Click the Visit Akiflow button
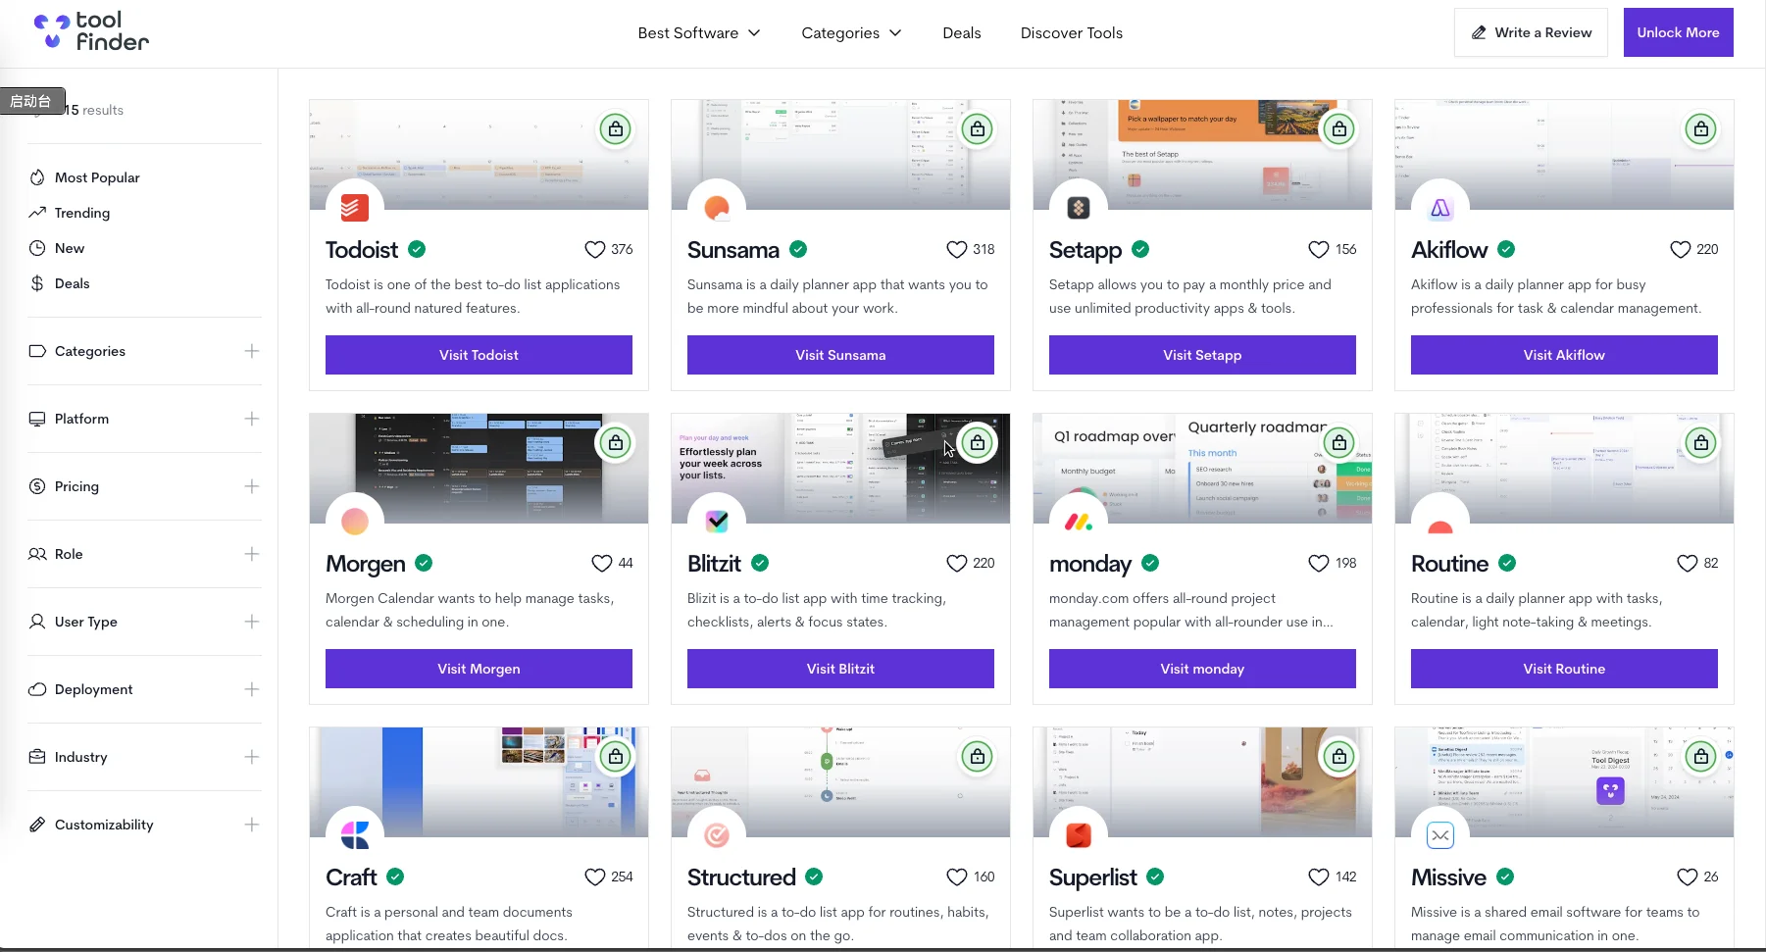The image size is (1766, 952). (1564, 355)
